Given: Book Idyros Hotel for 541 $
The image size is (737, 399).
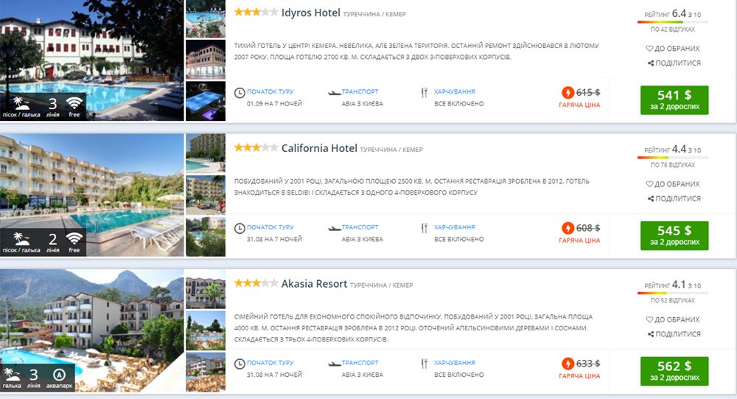Looking at the screenshot, I should (x=674, y=100).
